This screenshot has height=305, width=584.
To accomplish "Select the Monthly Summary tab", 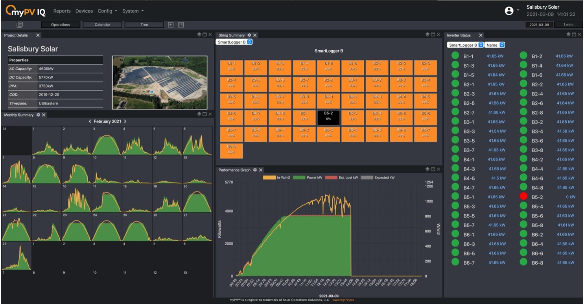I will [x=18, y=115].
